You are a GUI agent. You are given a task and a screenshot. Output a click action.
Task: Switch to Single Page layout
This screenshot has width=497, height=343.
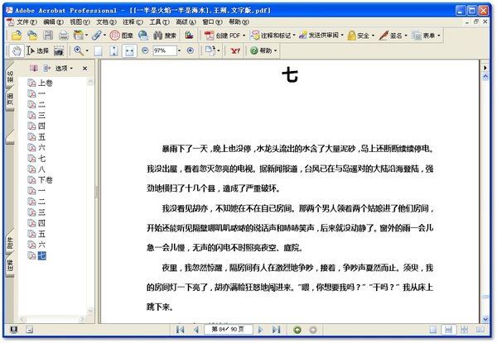(433, 330)
